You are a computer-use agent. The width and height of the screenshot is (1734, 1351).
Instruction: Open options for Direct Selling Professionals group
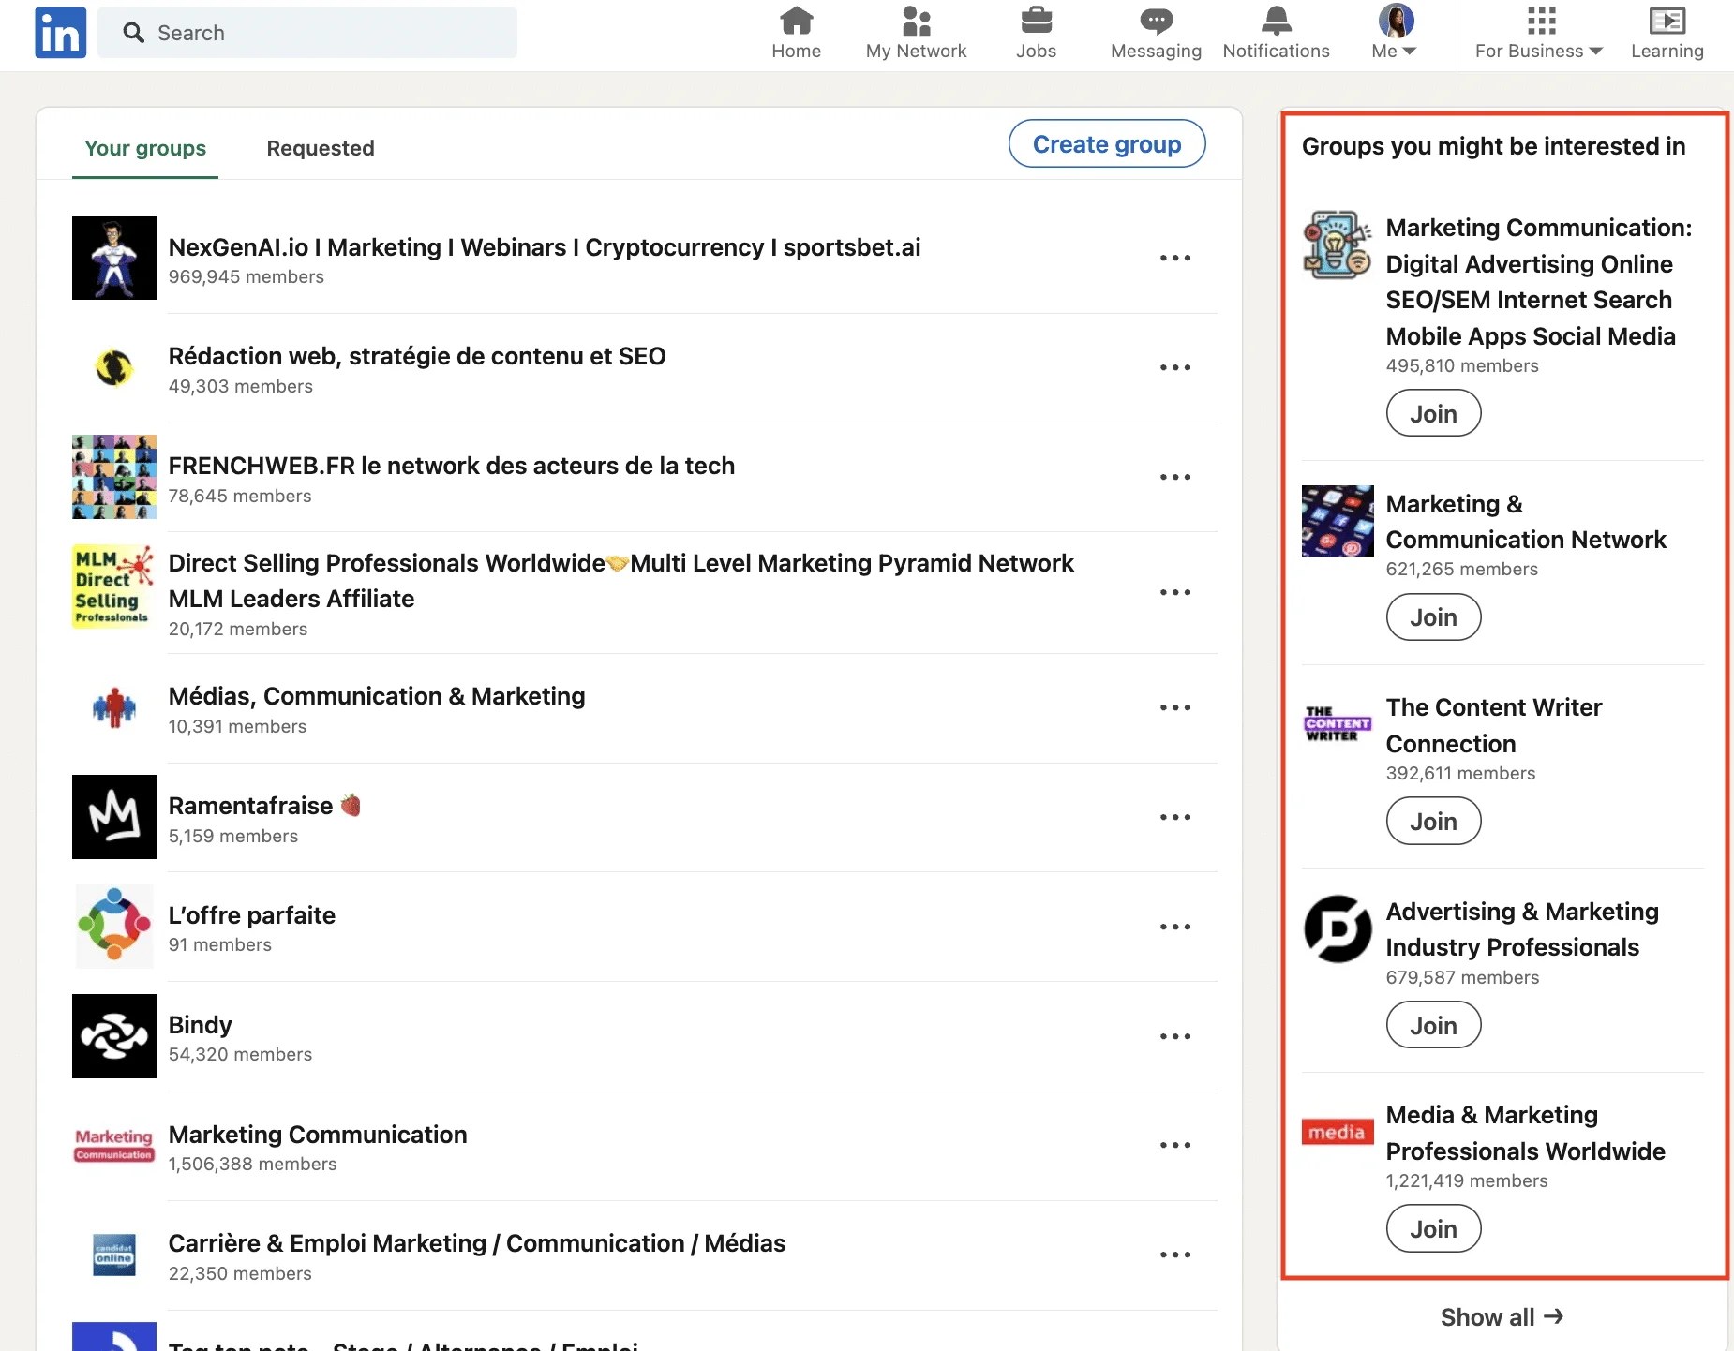point(1175,592)
